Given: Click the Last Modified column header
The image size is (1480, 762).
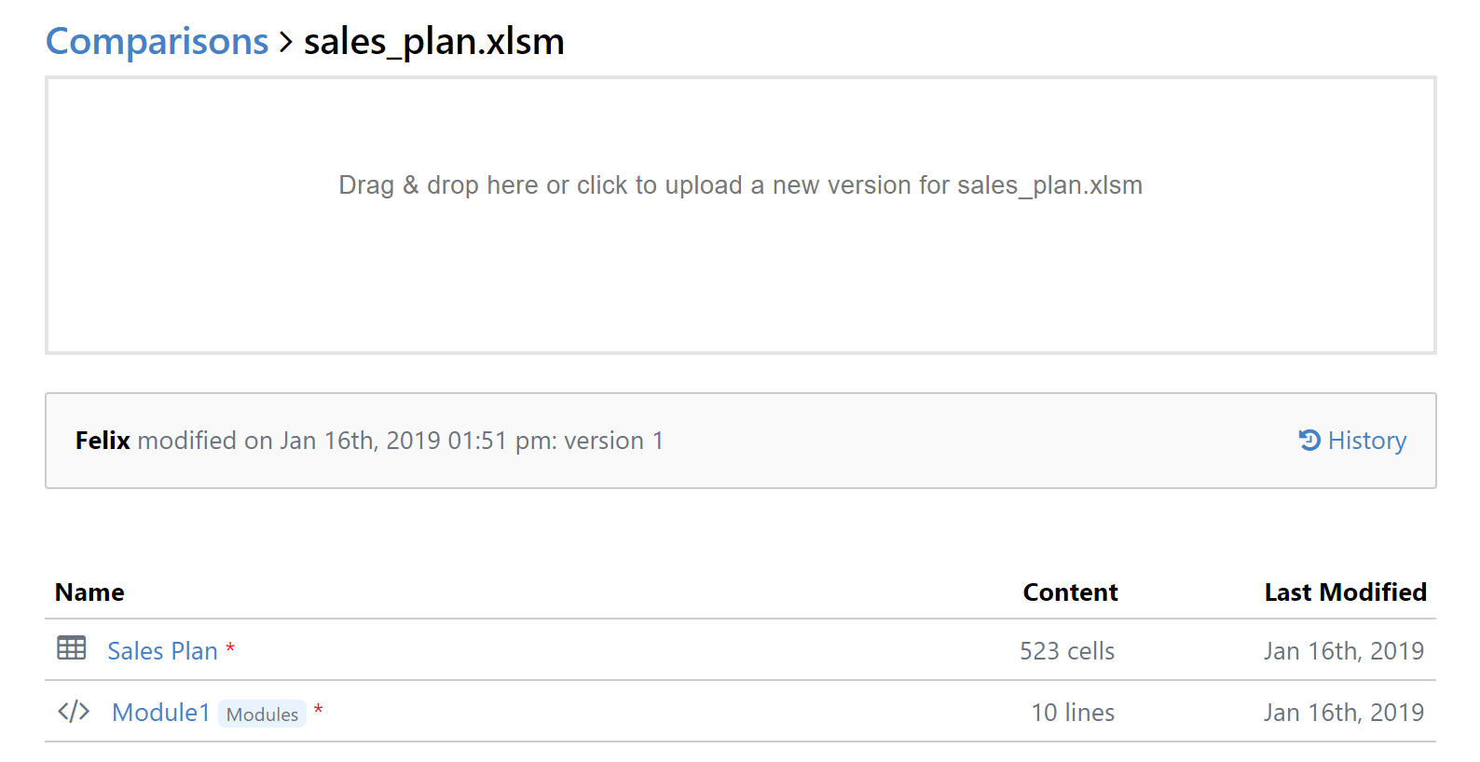Looking at the screenshot, I should tap(1345, 592).
